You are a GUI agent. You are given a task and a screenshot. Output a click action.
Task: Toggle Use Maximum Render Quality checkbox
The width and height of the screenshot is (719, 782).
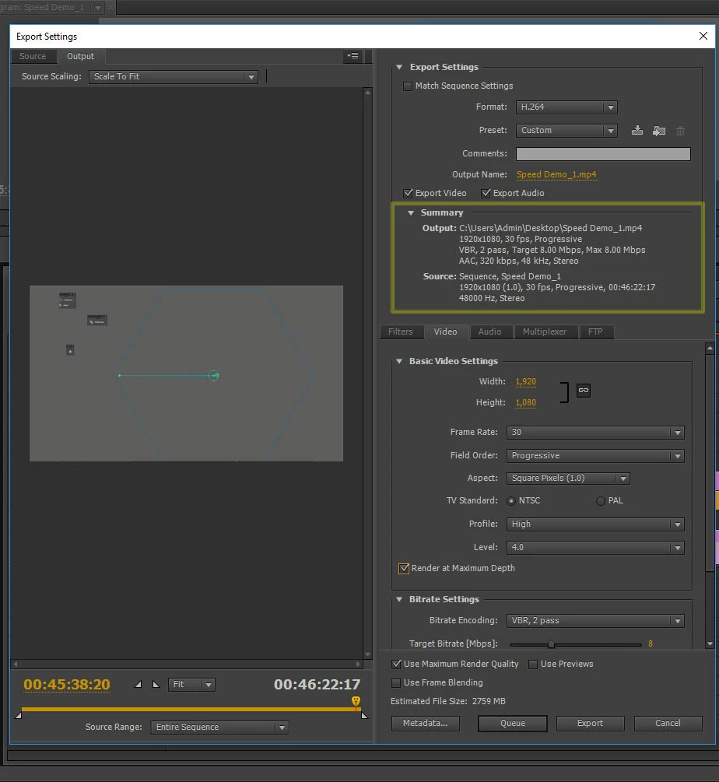click(396, 665)
